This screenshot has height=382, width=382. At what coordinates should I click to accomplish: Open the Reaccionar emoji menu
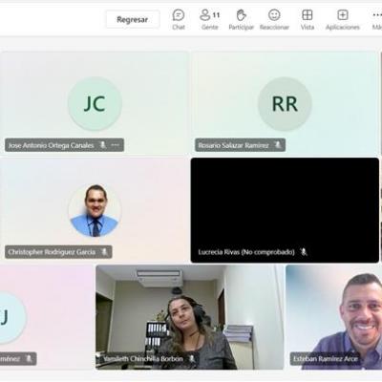point(274,20)
